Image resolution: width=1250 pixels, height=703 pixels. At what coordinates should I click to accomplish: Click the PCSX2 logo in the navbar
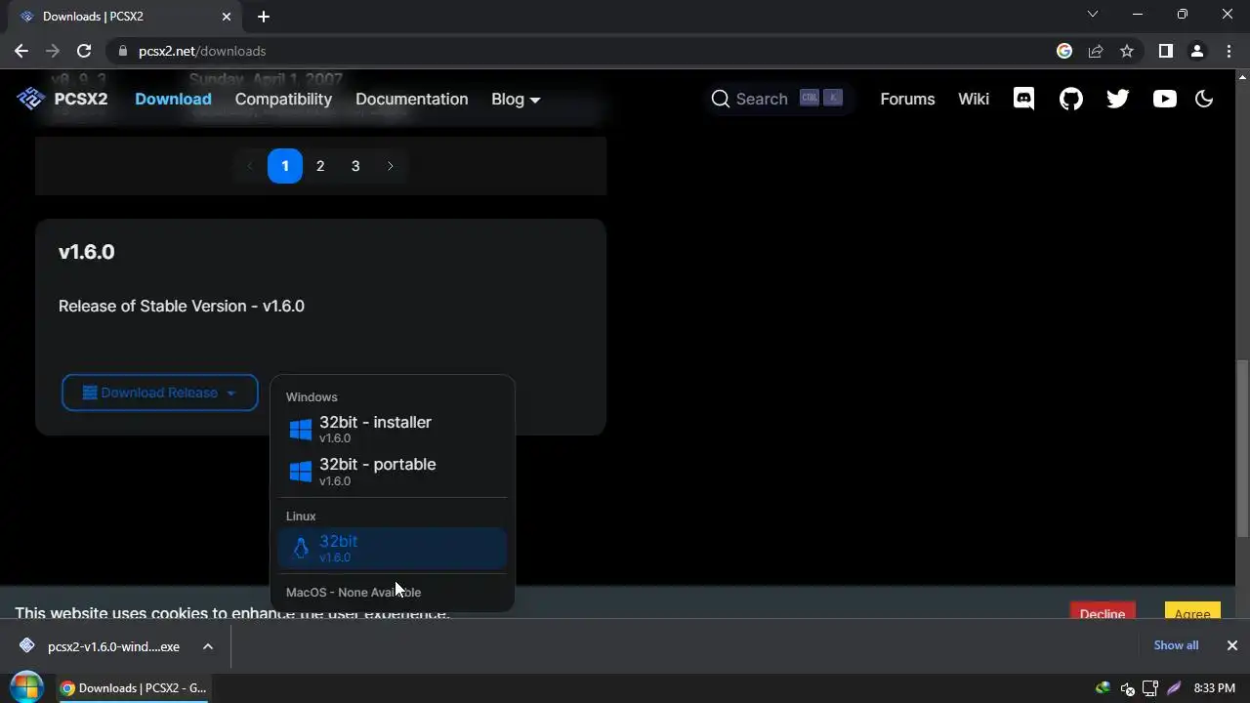coord(62,99)
